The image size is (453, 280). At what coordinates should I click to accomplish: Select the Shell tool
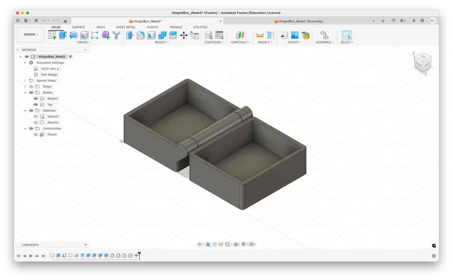coord(151,35)
